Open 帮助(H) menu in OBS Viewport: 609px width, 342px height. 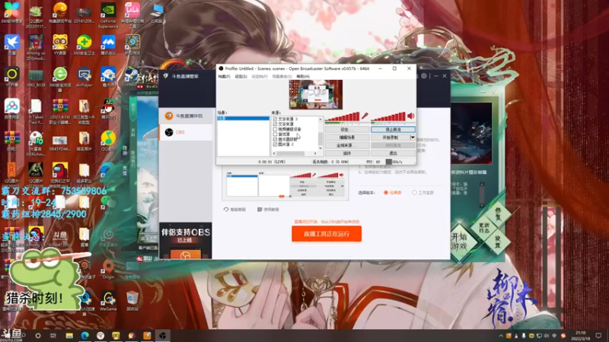[x=303, y=77]
